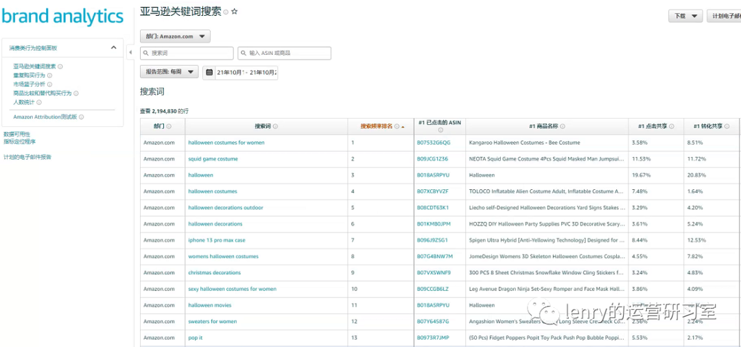This screenshot has width=741, height=347.
Task: Open the 部门: Amazon.com dropdown
Action: point(175,36)
